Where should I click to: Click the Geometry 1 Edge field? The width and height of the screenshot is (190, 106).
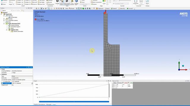pos(22,73)
